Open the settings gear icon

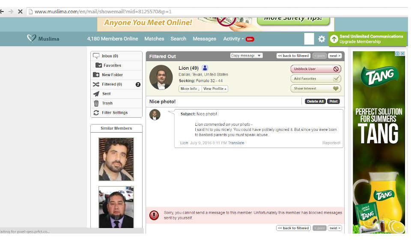(x=322, y=39)
